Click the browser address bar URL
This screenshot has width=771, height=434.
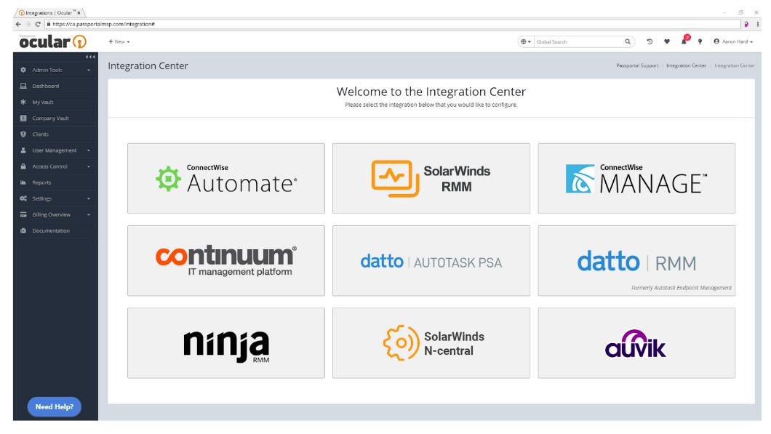[104, 24]
